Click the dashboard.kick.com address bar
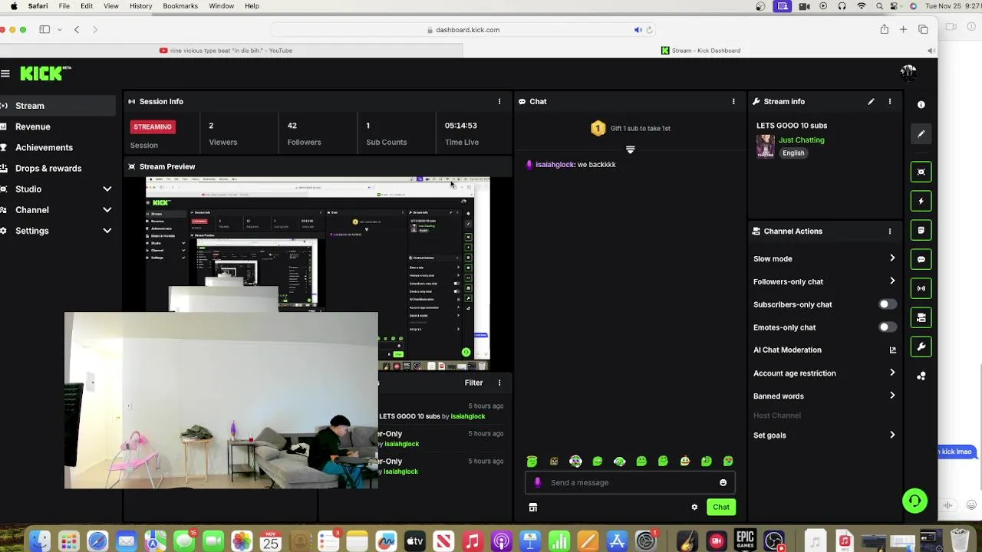The height and width of the screenshot is (552, 982). pyautogui.click(x=463, y=30)
